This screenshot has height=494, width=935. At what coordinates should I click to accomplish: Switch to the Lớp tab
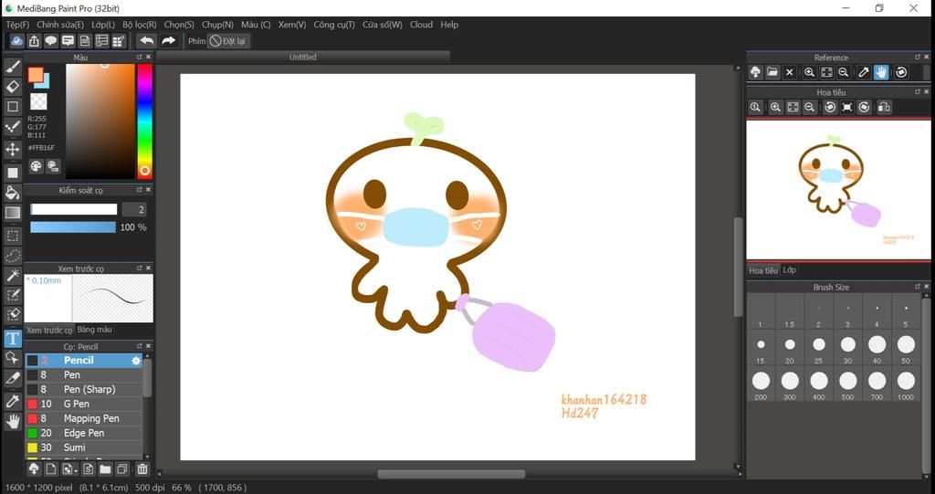pyautogui.click(x=790, y=270)
